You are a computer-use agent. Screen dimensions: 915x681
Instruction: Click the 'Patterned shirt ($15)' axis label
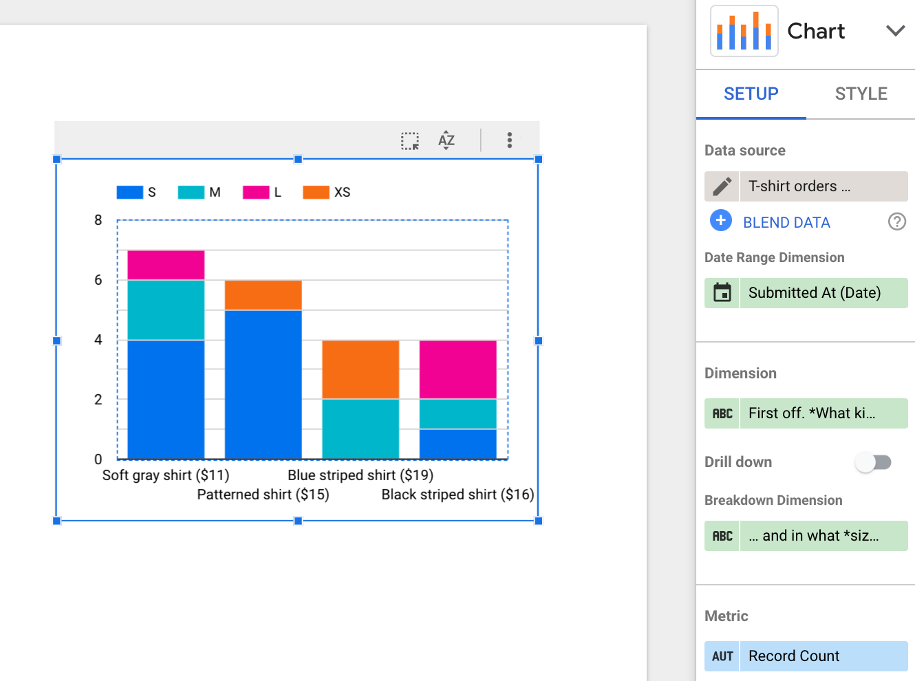[x=263, y=495]
